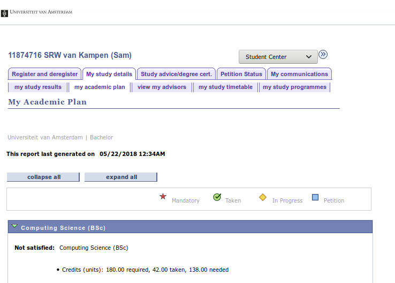The width and height of the screenshot is (395, 283).
Task: Click the yellow In Progress diamond icon
Action: point(263,197)
